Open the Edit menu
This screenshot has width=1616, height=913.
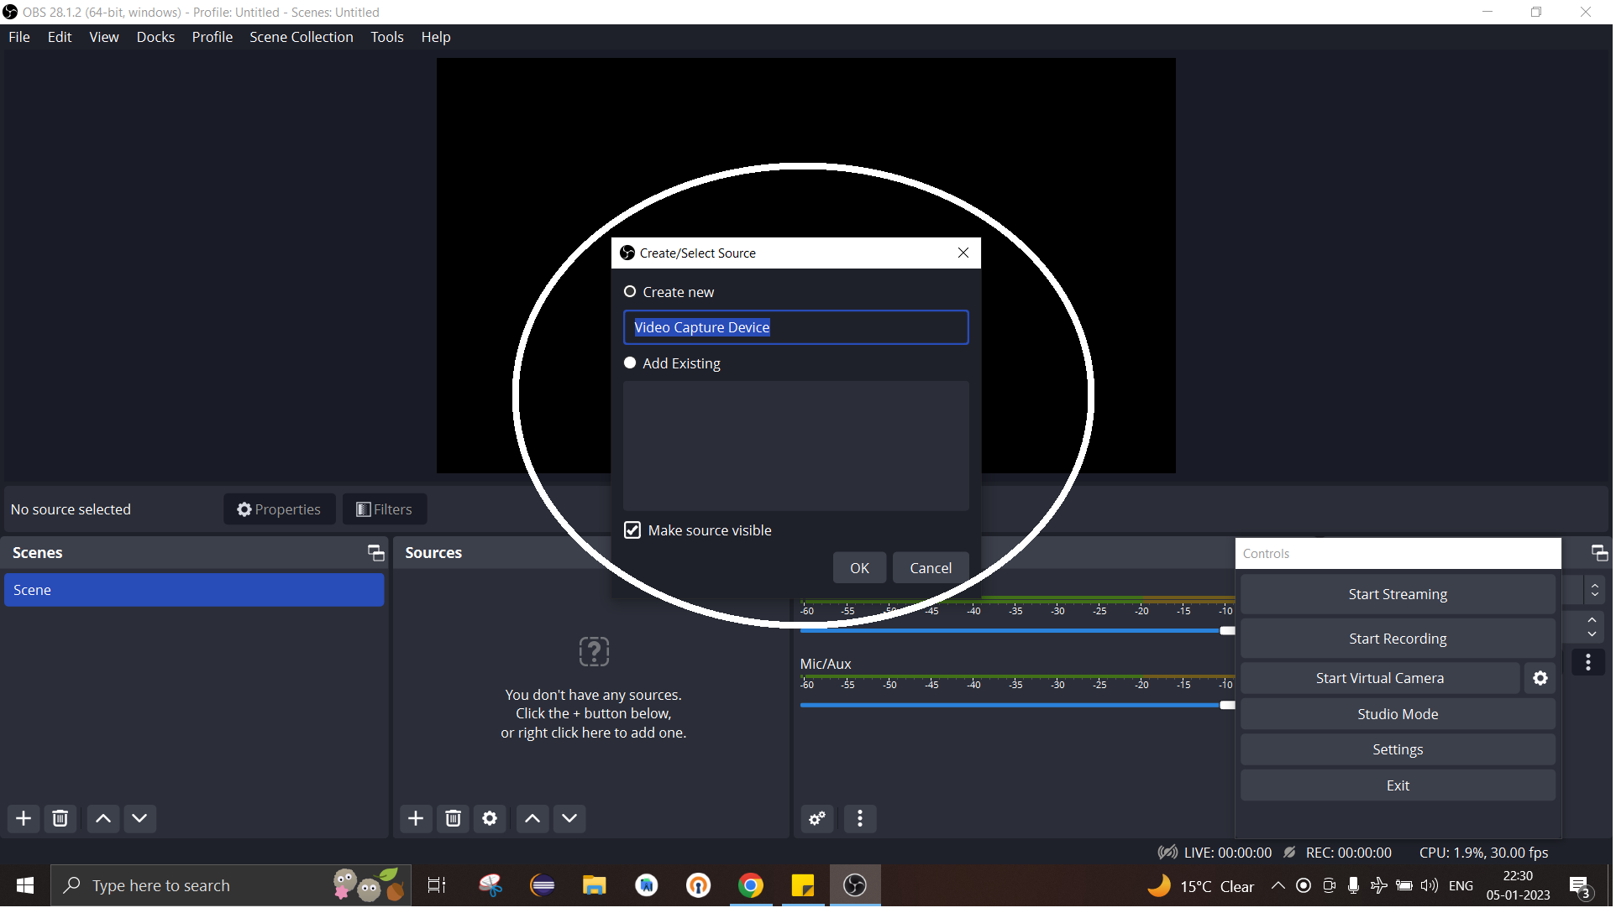(60, 37)
